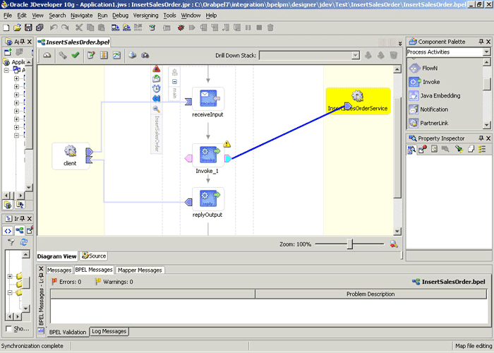This screenshot has width=494, height=353.
Task: Click the receiveInput activity node
Action: click(x=208, y=99)
